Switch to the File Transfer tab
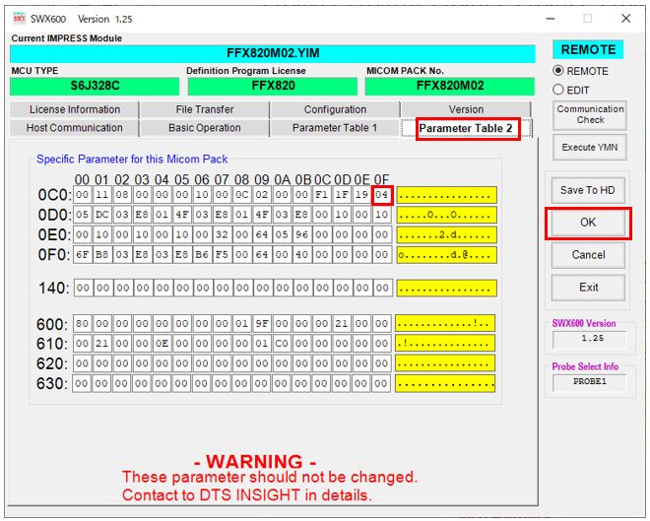The width and height of the screenshot is (650, 521). 205,109
